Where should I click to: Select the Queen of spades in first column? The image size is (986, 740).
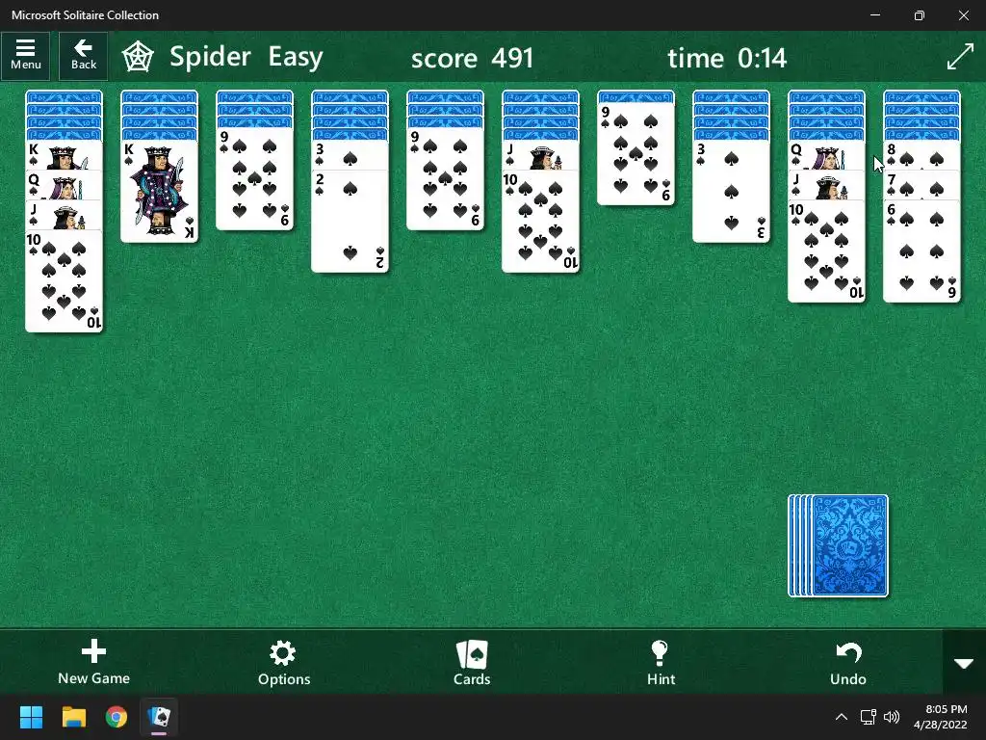point(64,185)
